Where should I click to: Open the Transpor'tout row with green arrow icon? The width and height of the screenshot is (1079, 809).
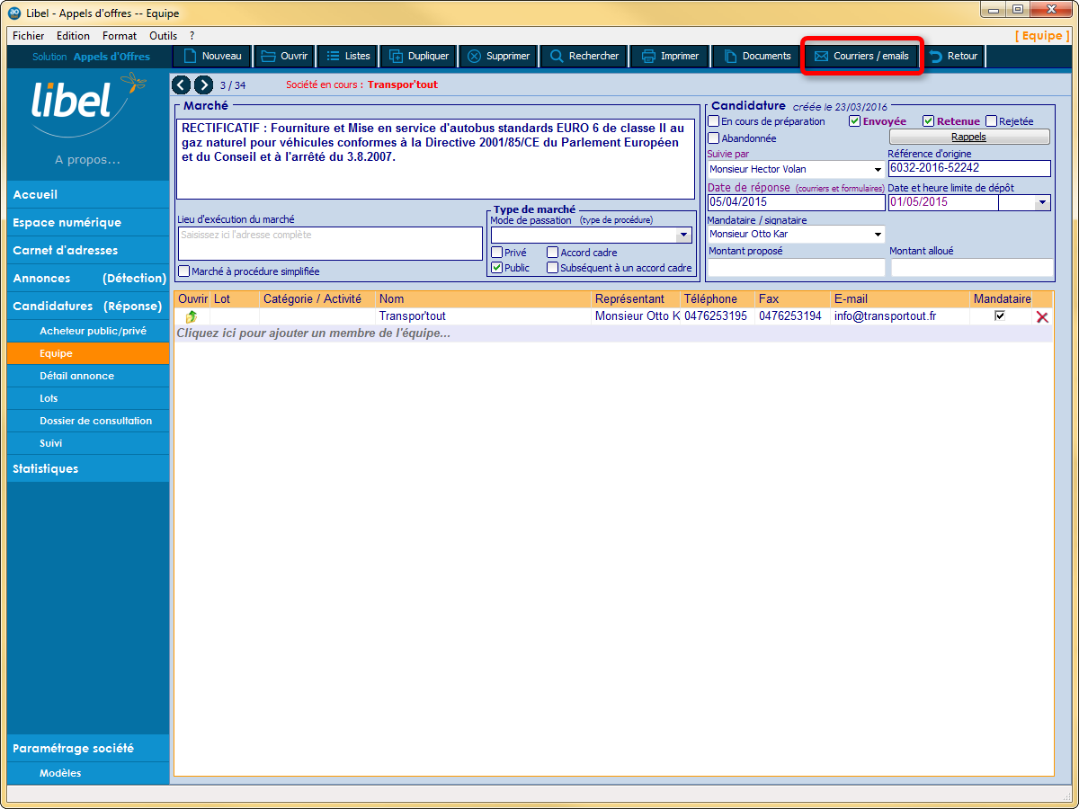[191, 316]
